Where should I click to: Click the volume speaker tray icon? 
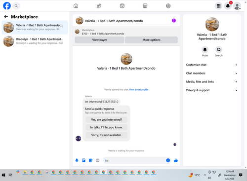pyautogui.click(x=209, y=178)
